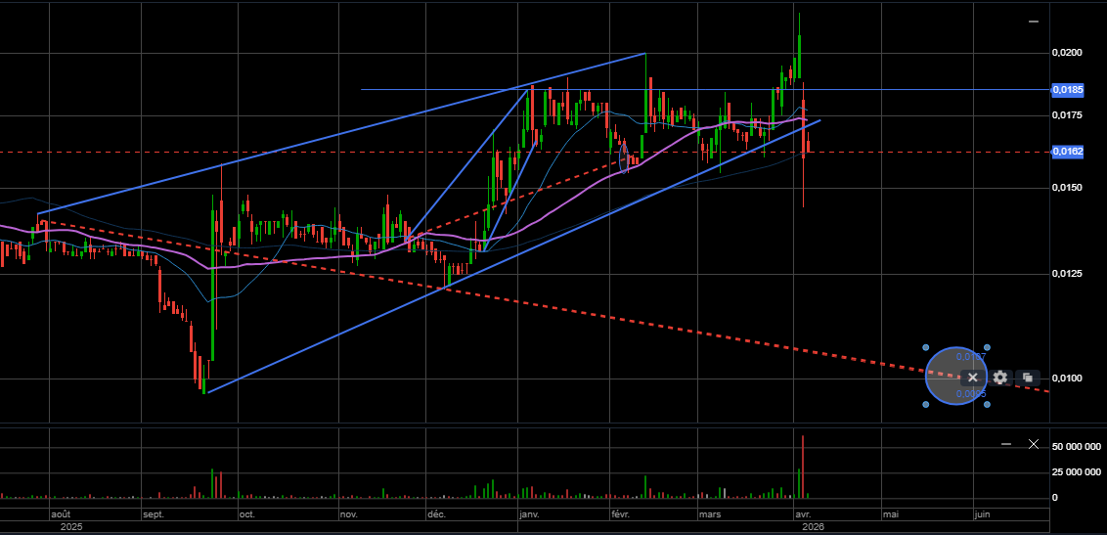The image size is (1107, 535).
Task: Click the août month label
Action: tap(63, 514)
